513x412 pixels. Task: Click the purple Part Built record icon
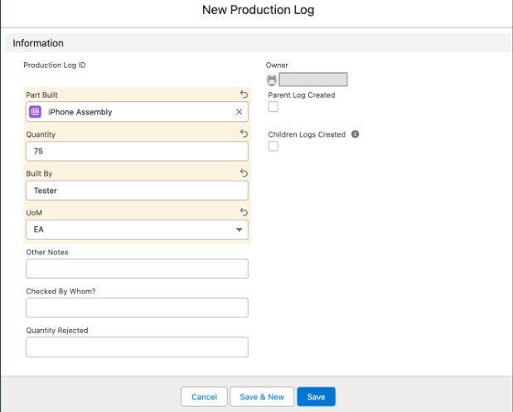tap(35, 112)
